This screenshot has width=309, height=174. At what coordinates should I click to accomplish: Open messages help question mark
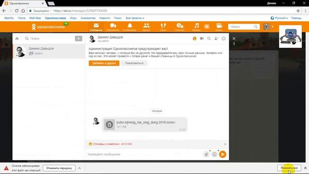tap(234, 44)
